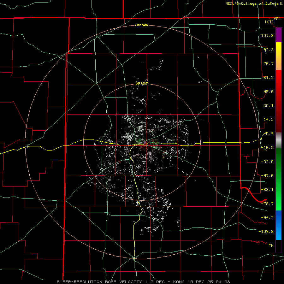Click the 92.3 legend value
The image size is (284, 284).
pyautogui.click(x=269, y=50)
